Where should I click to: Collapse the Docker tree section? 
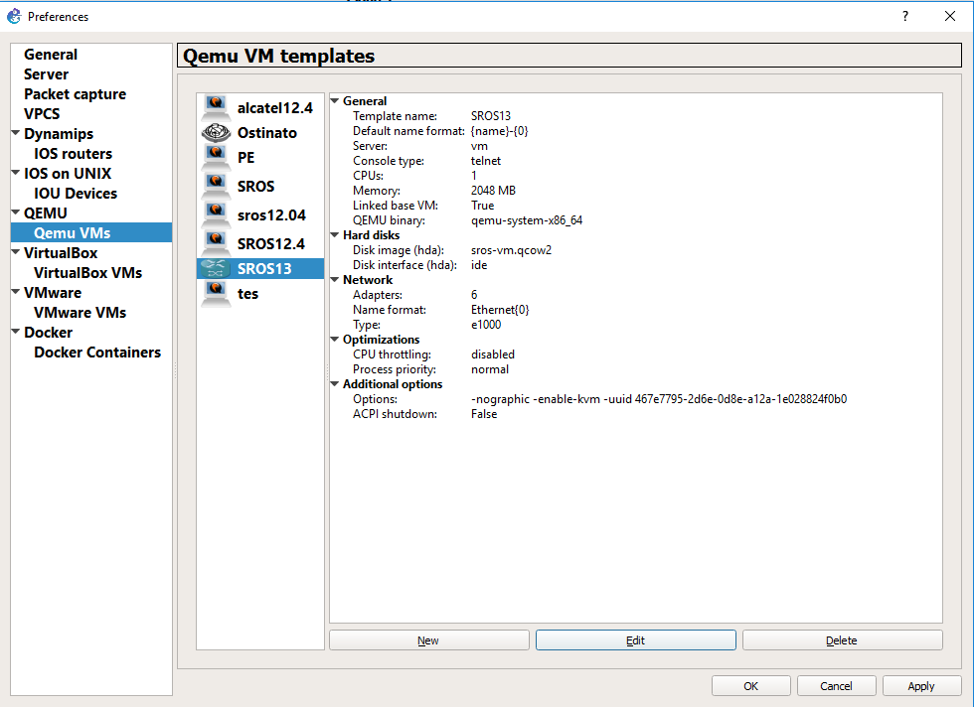point(16,332)
